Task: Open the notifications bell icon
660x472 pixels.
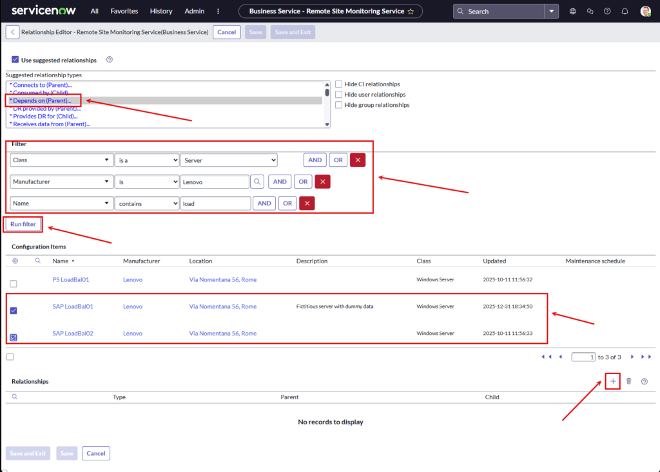Action: [625, 12]
